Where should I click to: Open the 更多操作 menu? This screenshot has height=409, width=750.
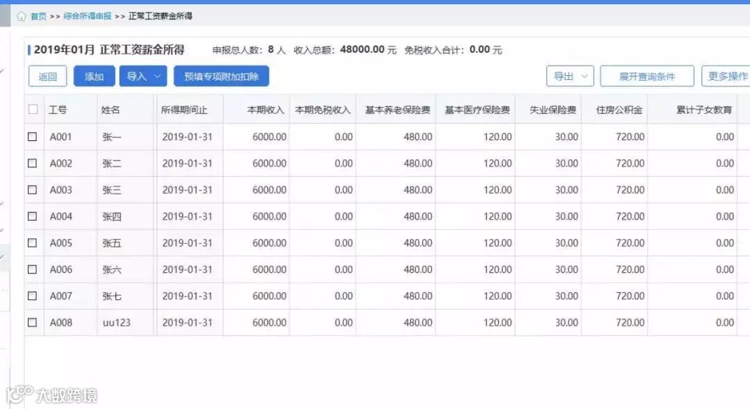click(728, 76)
